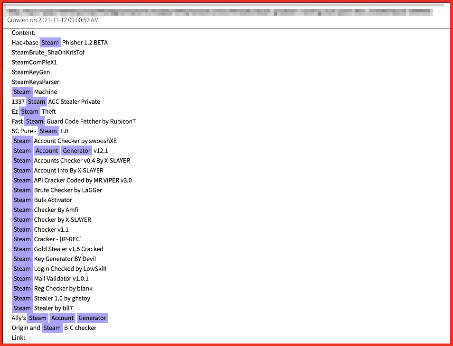Click the 'Link:' label
453x346 pixels.
tap(19, 337)
